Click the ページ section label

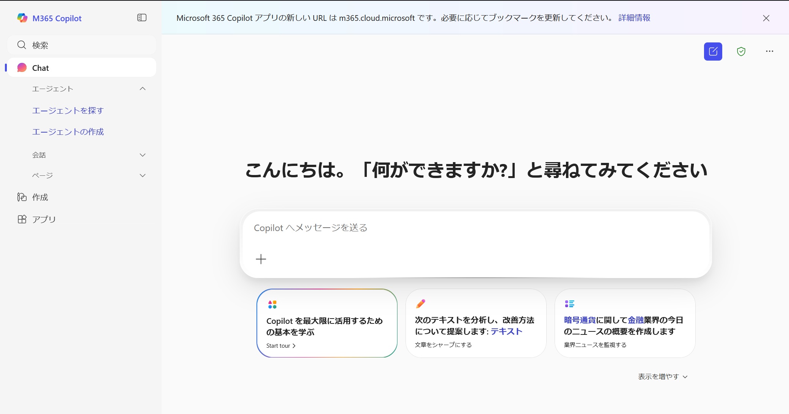point(42,175)
